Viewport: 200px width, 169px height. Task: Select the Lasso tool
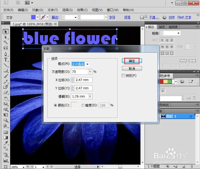pyautogui.click(x=6, y=48)
